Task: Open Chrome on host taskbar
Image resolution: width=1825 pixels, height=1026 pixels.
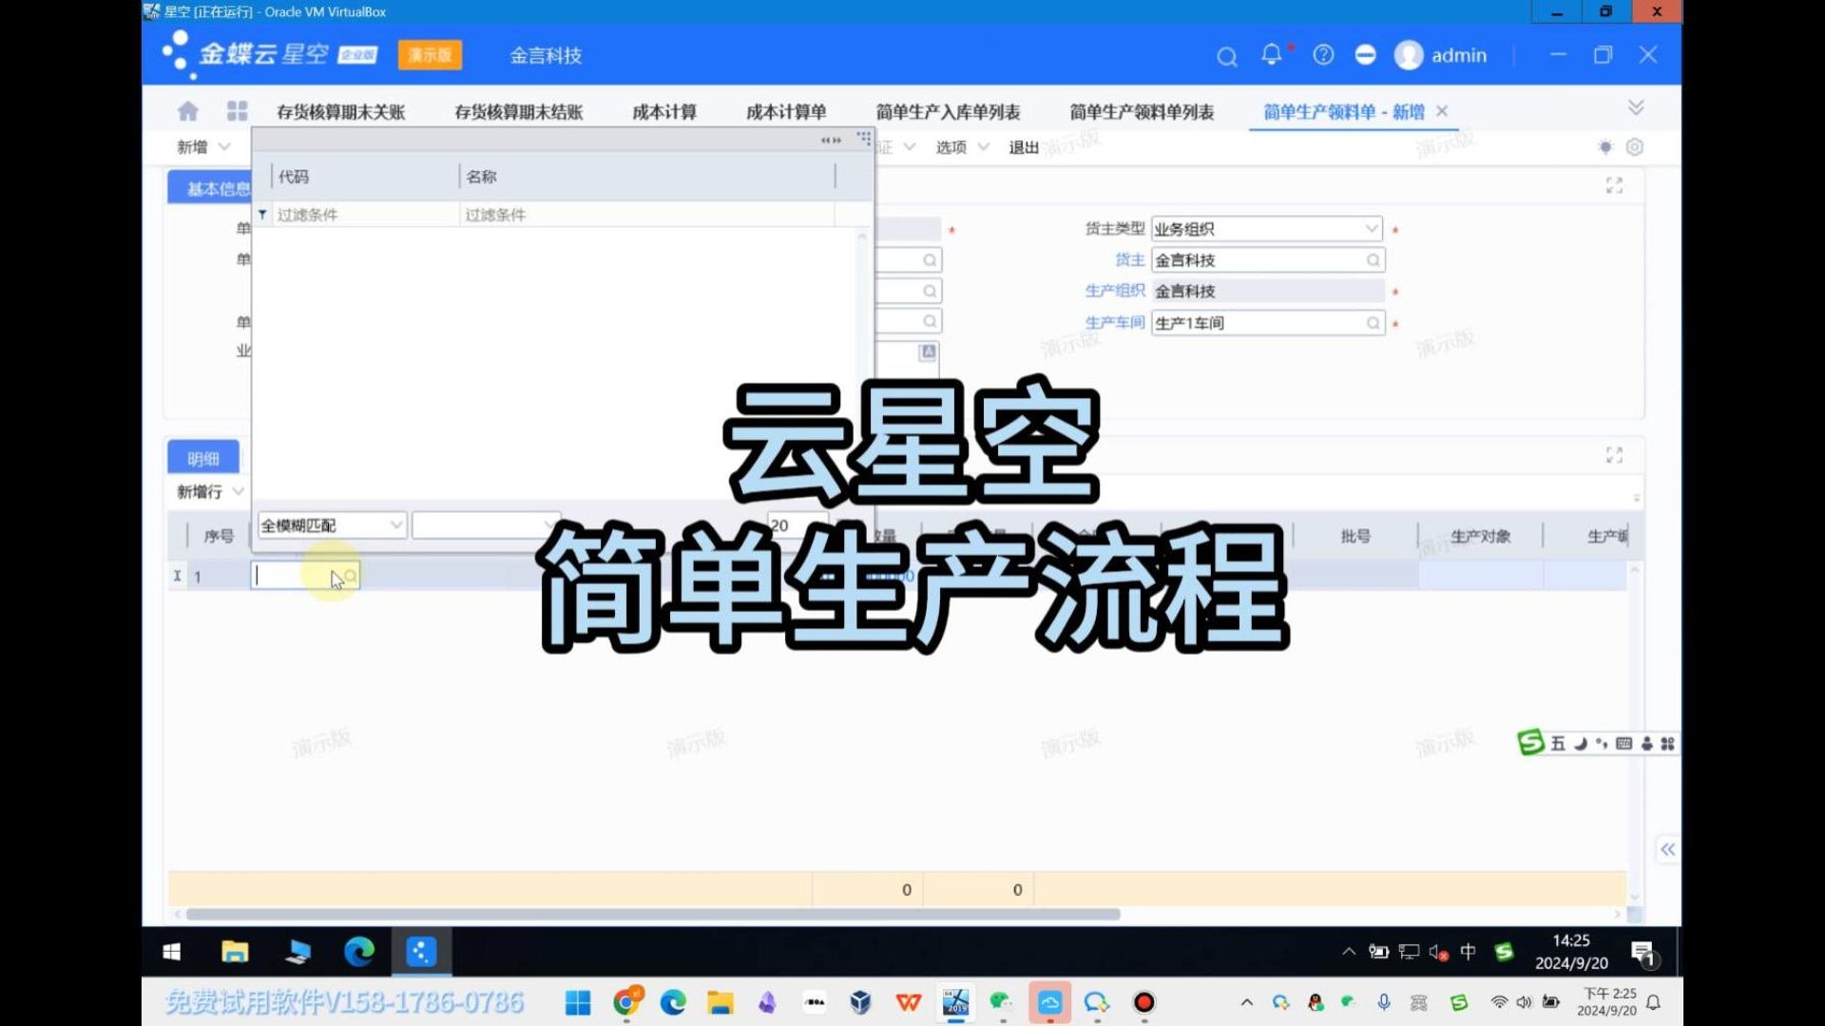Action: pos(627,1002)
